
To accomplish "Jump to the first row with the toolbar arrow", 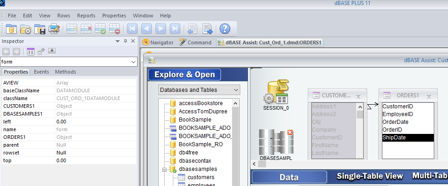I will (x=132, y=29).
